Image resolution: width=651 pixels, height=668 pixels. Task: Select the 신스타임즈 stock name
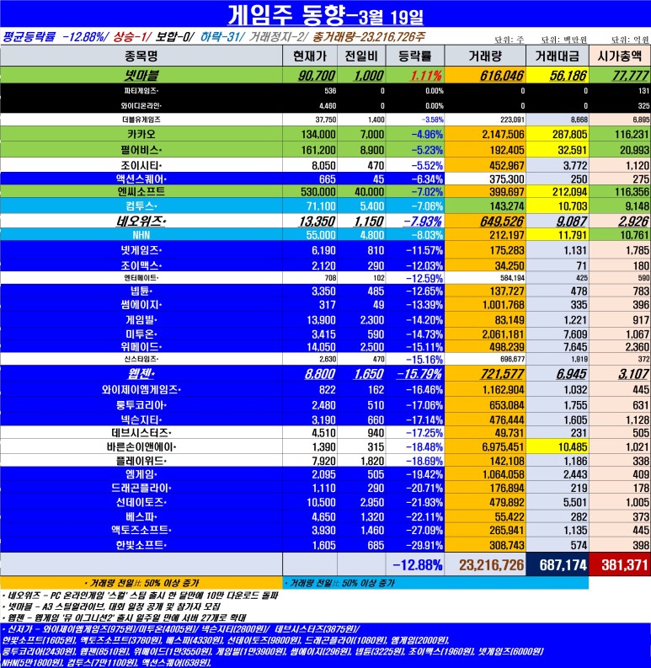[141, 359]
